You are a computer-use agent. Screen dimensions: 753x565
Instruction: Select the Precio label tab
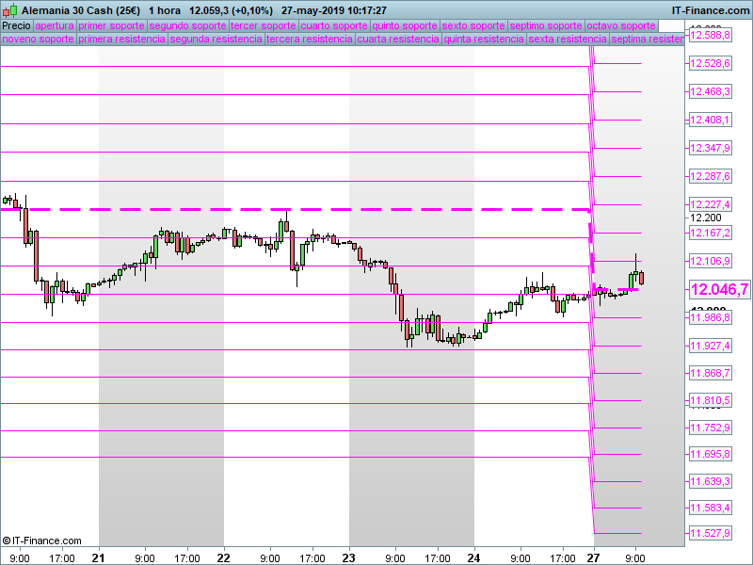click(16, 25)
